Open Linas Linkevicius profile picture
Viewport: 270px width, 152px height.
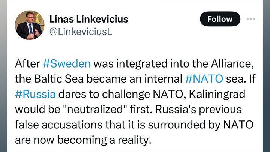[29, 25]
